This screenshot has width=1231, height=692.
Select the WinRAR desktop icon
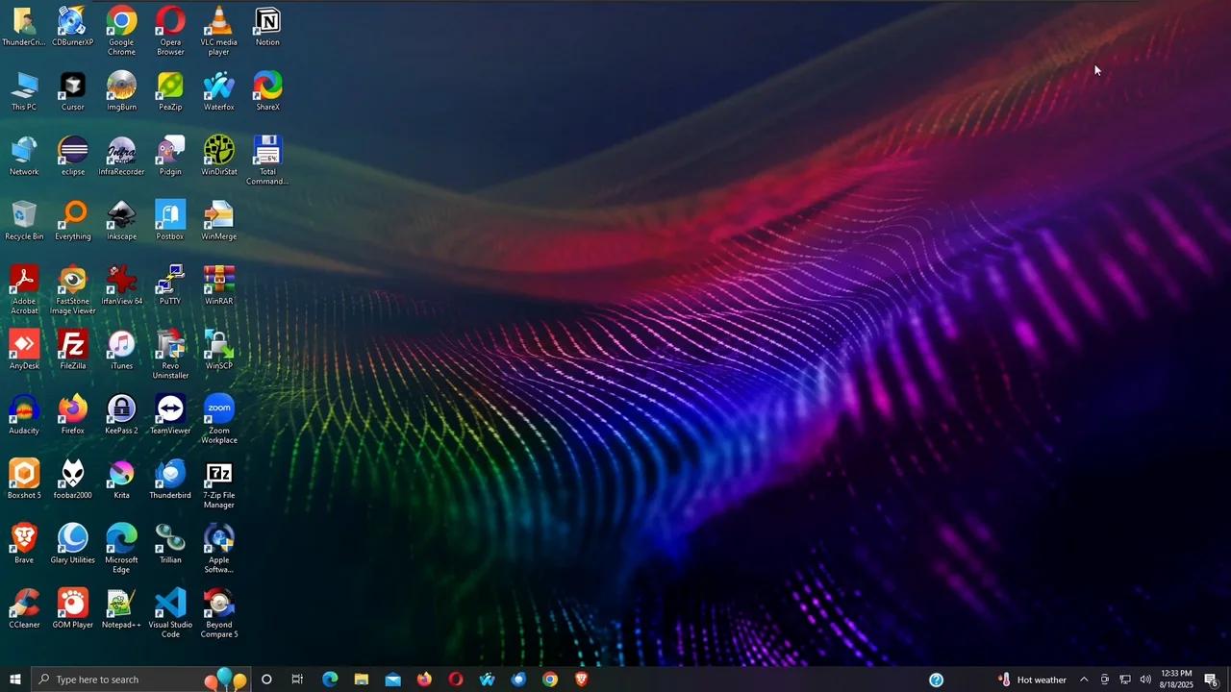pos(218,284)
